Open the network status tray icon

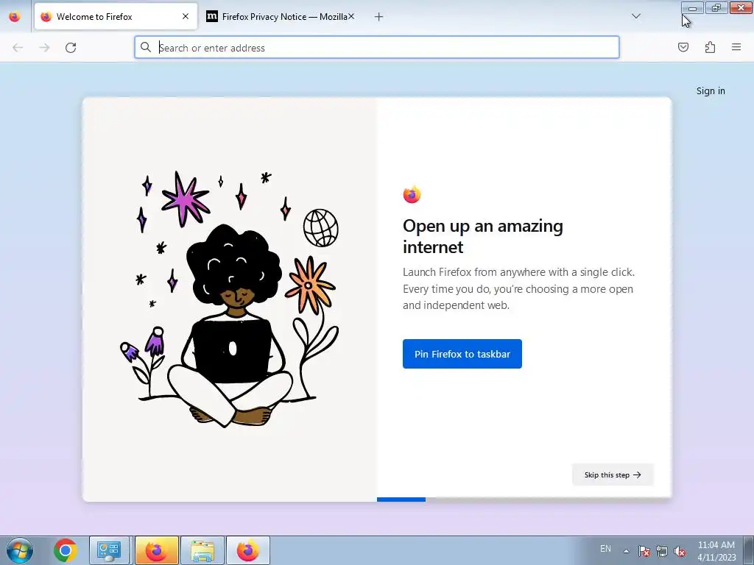pyautogui.click(x=662, y=551)
